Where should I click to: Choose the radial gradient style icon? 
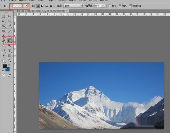pos(38,6)
